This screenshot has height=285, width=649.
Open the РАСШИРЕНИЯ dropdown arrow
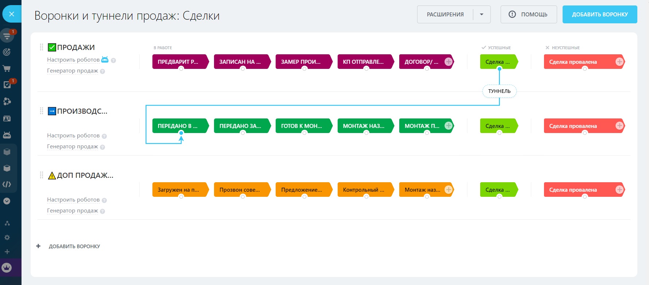[482, 15]
